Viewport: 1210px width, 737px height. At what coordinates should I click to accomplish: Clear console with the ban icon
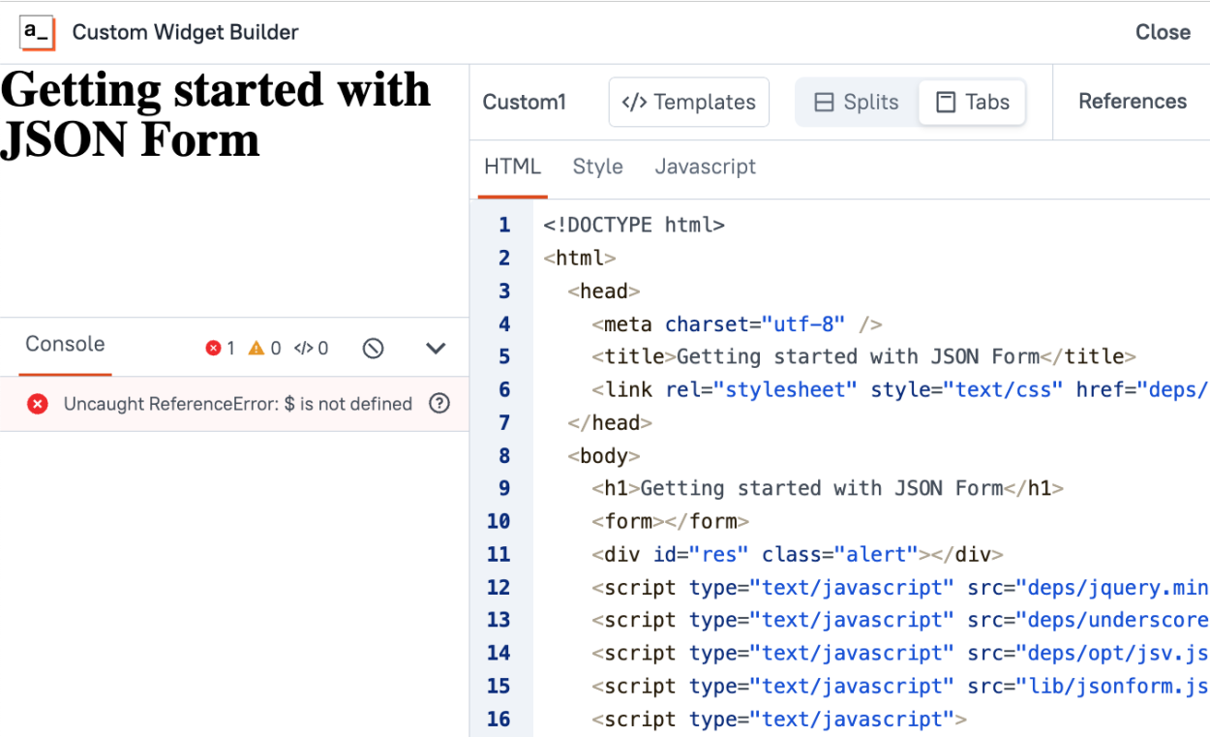(373, 349)
